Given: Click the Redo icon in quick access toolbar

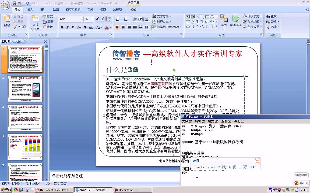Looking at the screenshot, I should point(28,3).
